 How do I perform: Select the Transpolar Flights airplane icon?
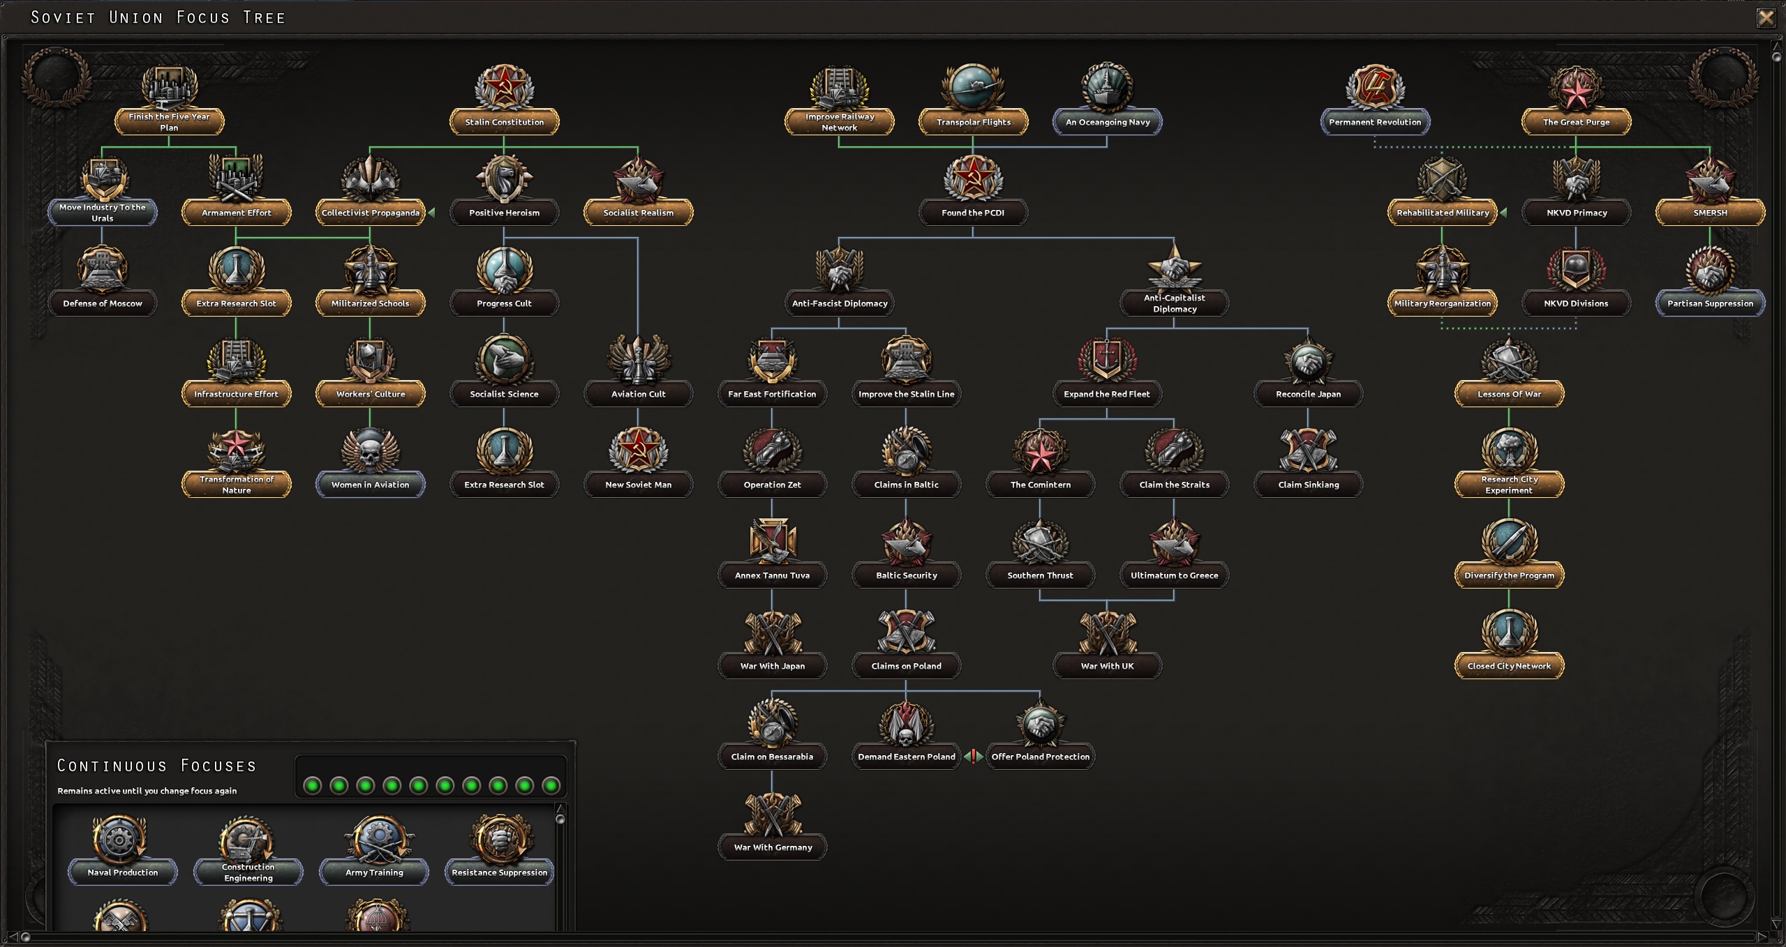coord(973,88)
